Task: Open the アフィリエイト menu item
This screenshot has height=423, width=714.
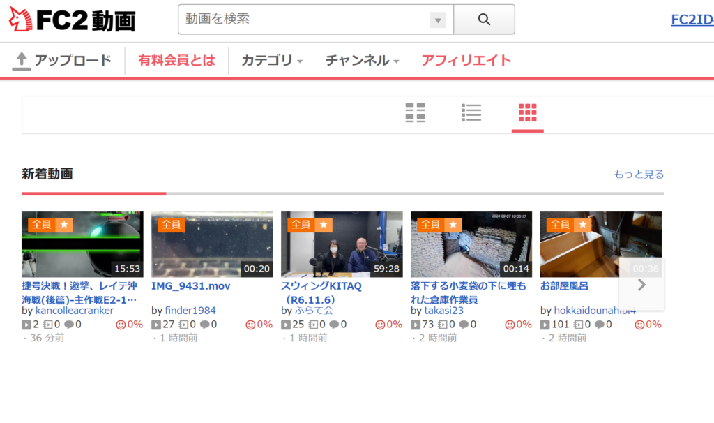Action: coord(466,61)
